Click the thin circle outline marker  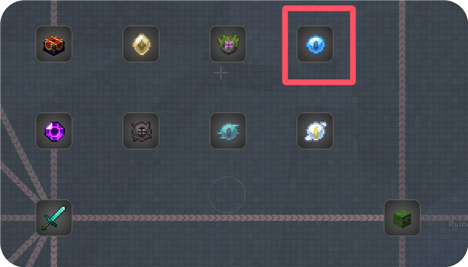click(227, 195)
